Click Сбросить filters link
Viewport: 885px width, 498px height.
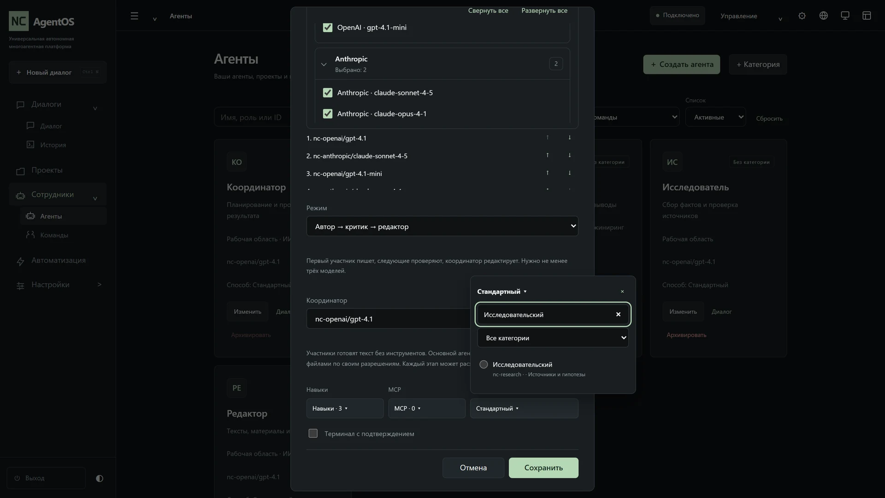tap(769, 119)
